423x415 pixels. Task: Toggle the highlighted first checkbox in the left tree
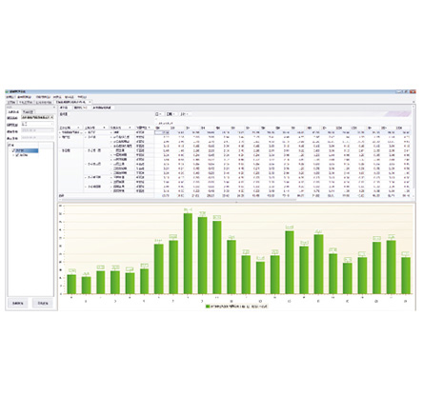tap(13, 150)
